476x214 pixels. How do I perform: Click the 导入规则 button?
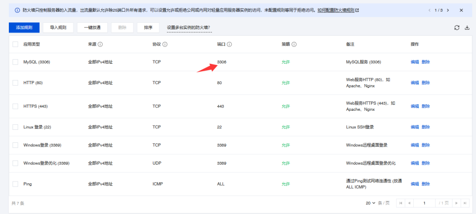[58, 28]
